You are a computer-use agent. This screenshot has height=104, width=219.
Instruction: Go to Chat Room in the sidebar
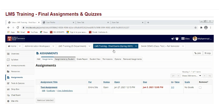pos(20,95)
